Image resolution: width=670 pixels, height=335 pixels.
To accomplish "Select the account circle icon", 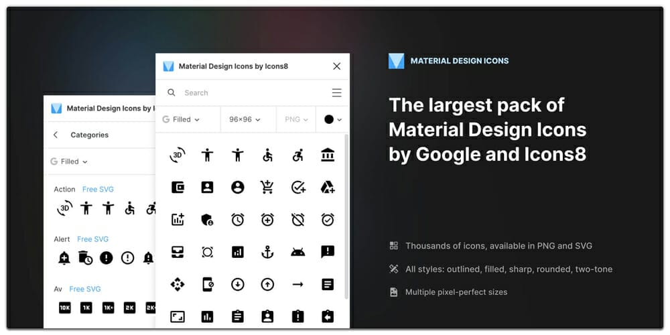I will tap(238, 187).
